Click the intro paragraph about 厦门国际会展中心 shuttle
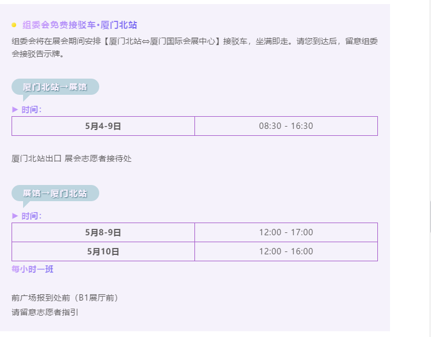The image size is (431, 337). [x=194, y=47]
